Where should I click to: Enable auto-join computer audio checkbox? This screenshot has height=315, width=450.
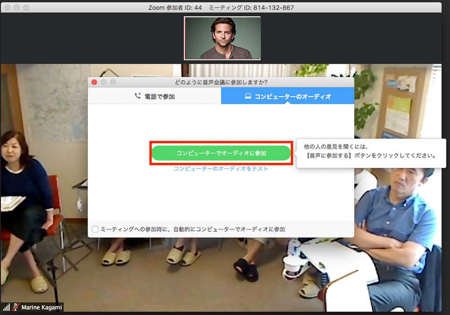tap(95, 229)
